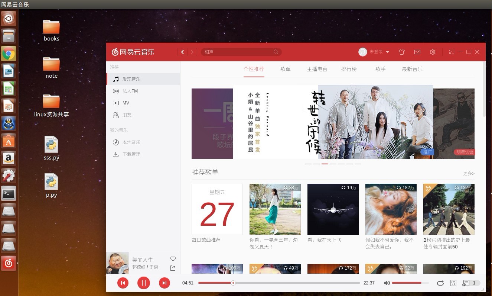492x296 pixels.
Task: Switch to the 主播电台 tab
Action: pyautogui.click(x=317, y=69)
